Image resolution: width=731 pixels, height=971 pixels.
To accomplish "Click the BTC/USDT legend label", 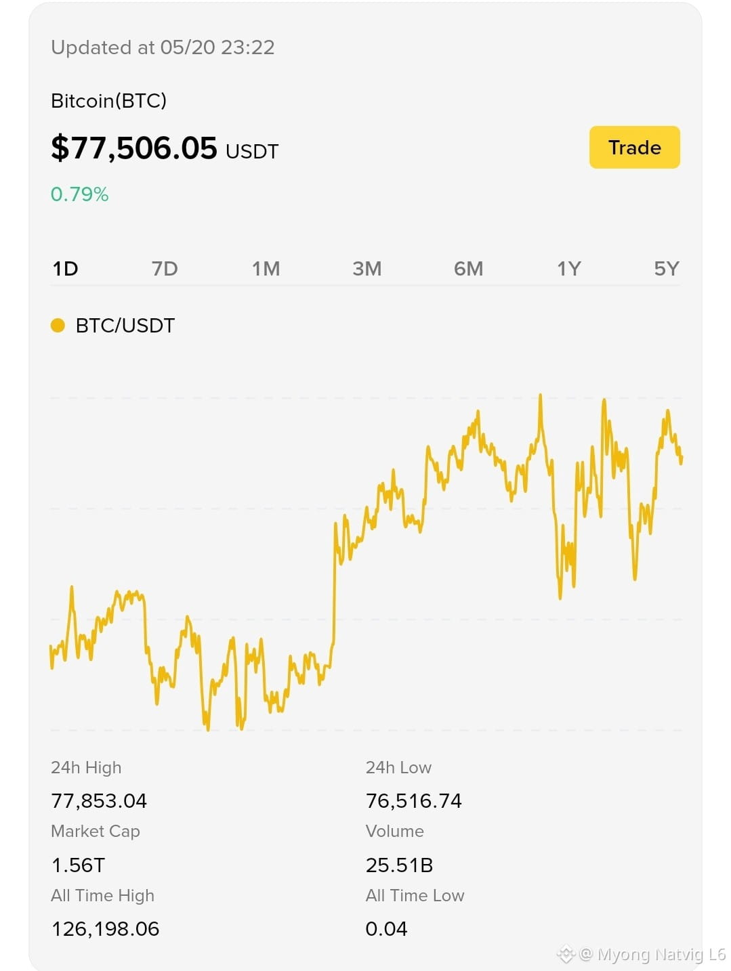I will click(125, 326).
